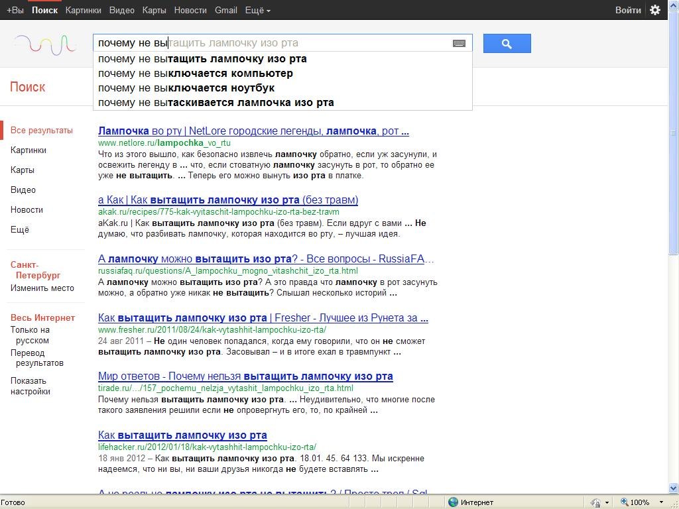Switch to Картинки in the top navigation bar
679x509 pixels.
[x=84, y=10]
